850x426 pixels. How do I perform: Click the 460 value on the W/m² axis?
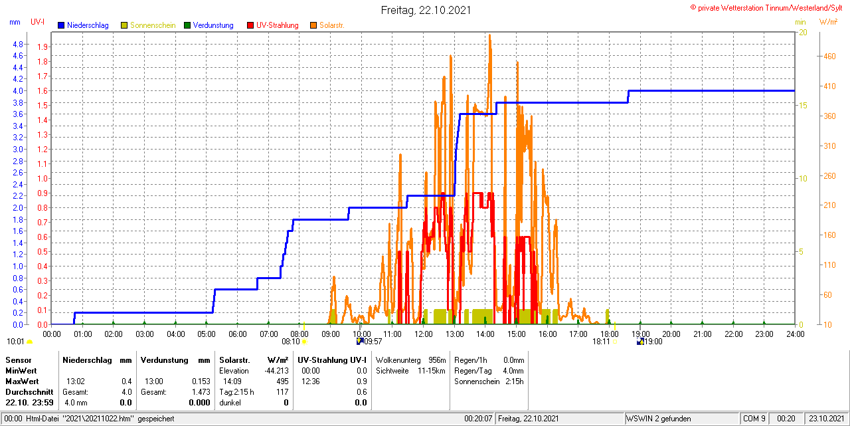[x=829, y=57]
